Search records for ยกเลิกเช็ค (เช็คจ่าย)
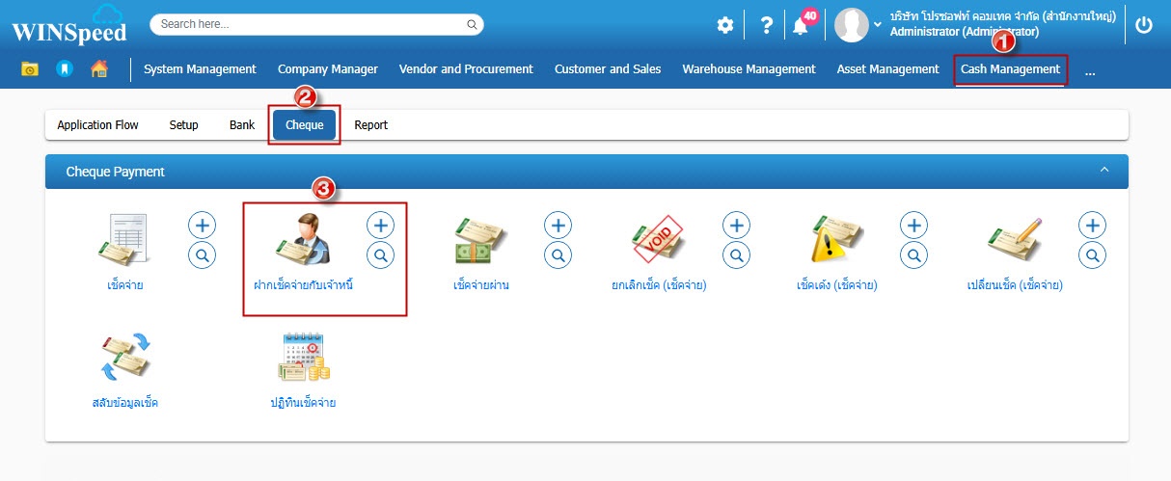This screenshot has width=1171, height=481. click(x=736, y=255)
